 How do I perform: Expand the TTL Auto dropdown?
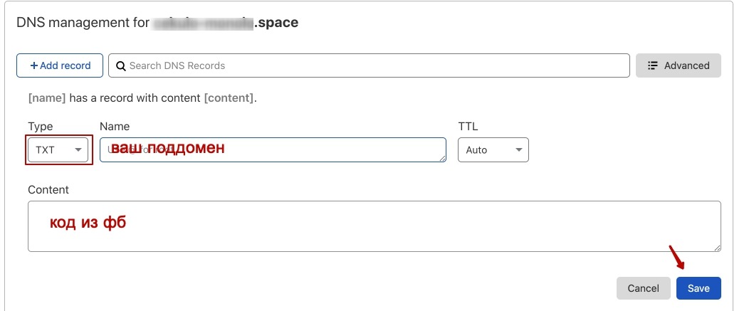[x=493, y=150]
